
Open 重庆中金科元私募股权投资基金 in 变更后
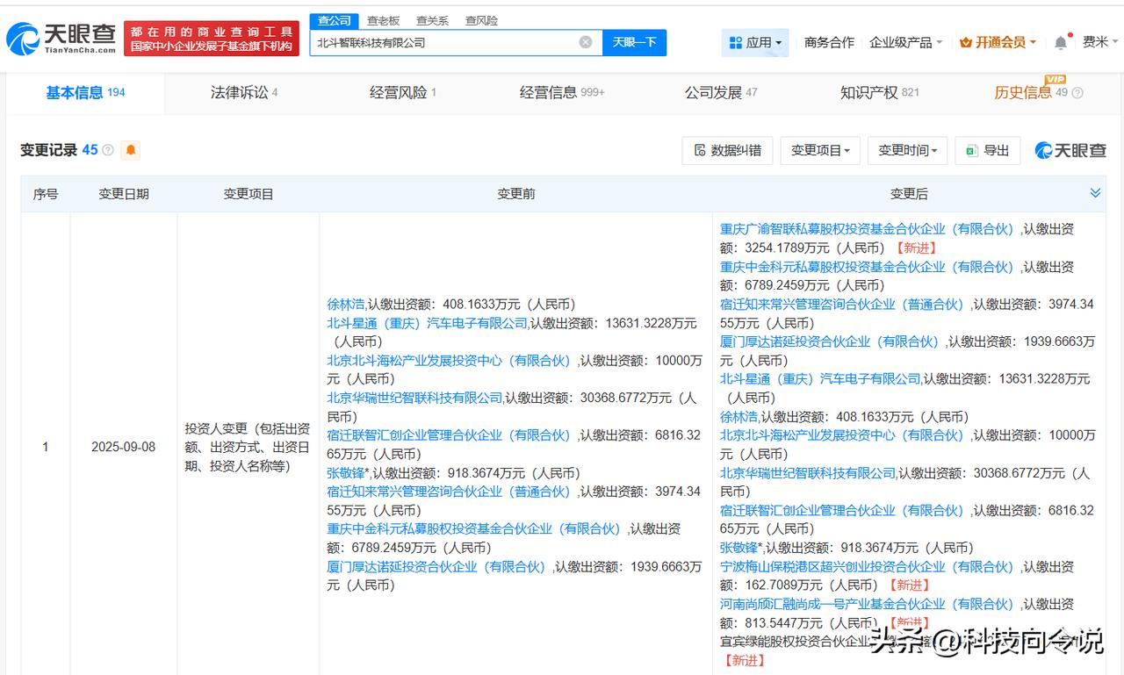(867, 267)
